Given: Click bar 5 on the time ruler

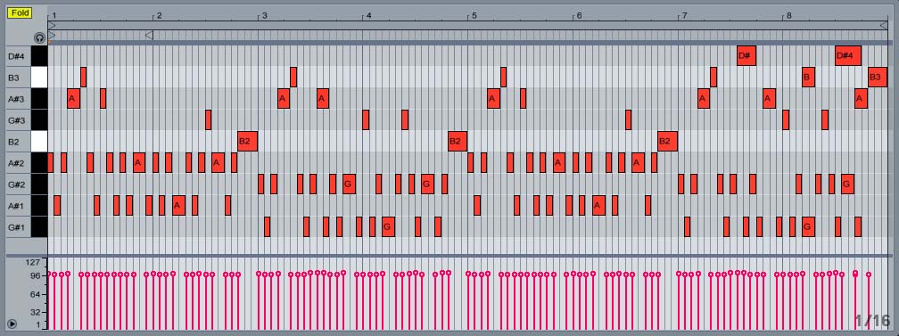Looking at the screenshot, I should [474, 15].
